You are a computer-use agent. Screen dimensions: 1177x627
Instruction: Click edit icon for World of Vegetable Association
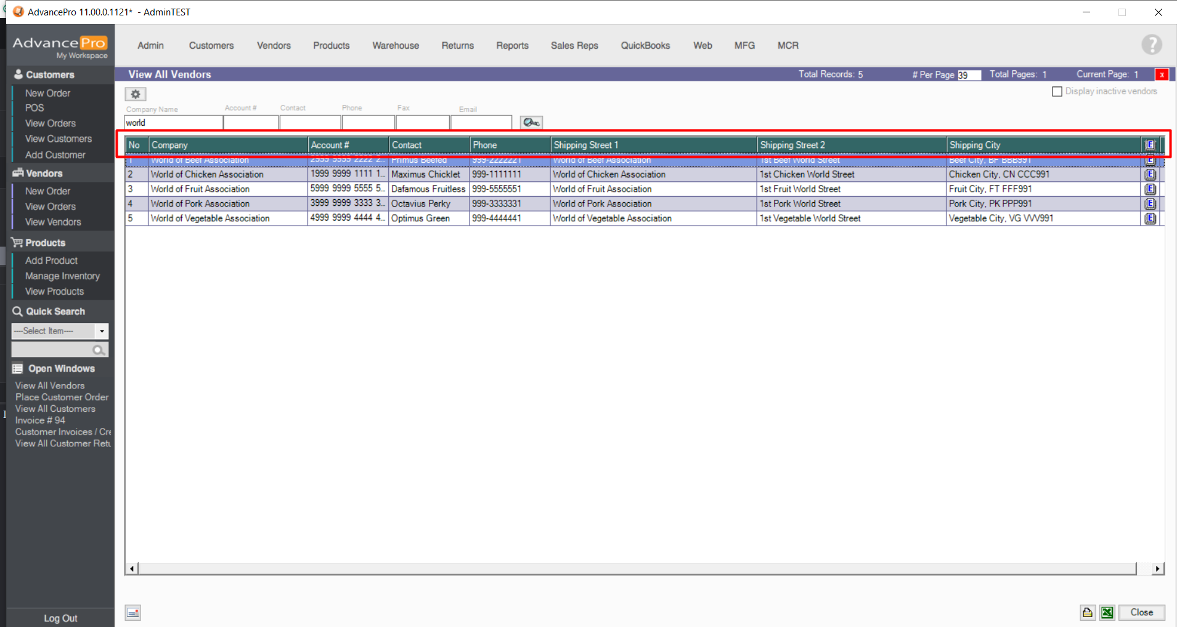[x=1150, y=219]
